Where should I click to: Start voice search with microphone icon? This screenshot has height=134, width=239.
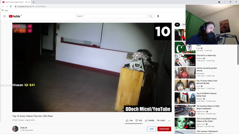click(158, 16)
